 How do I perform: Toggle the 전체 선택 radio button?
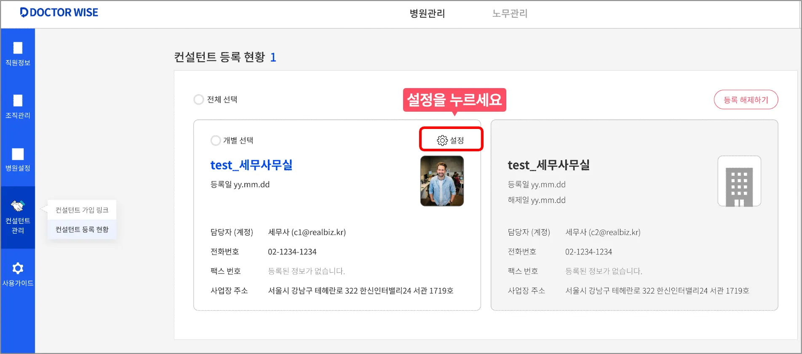199,99
